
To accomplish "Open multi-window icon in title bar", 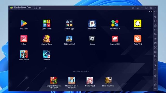I will pos(40,8).
